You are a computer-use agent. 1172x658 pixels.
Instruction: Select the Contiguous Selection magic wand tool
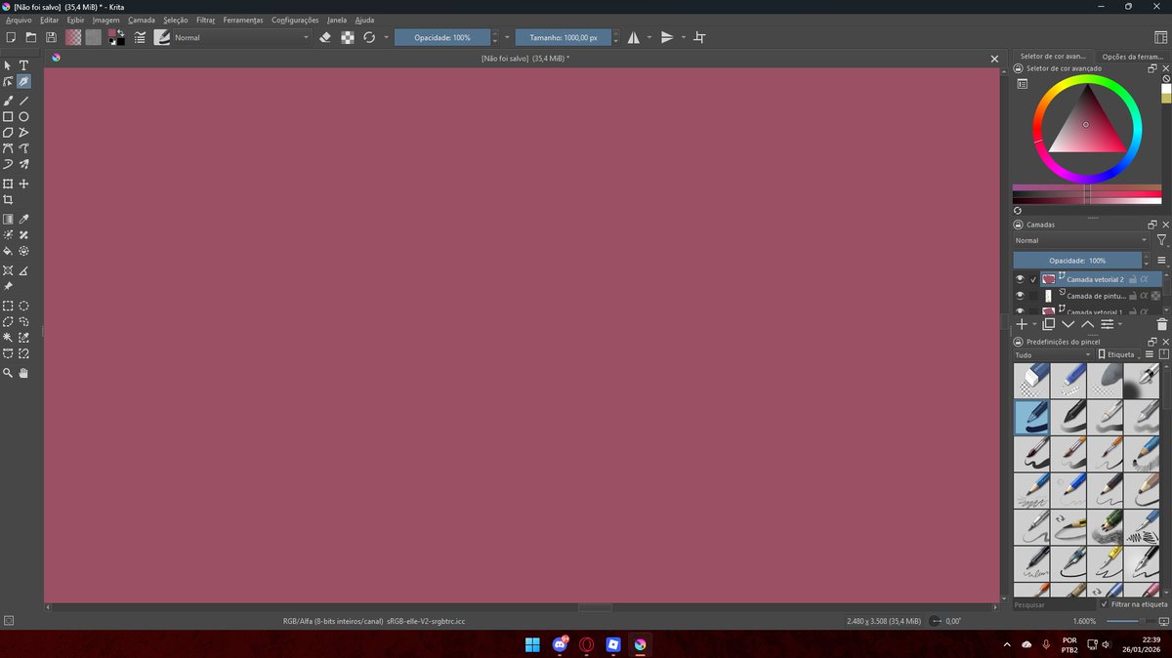pyautogui.click(x=8, y=337)
